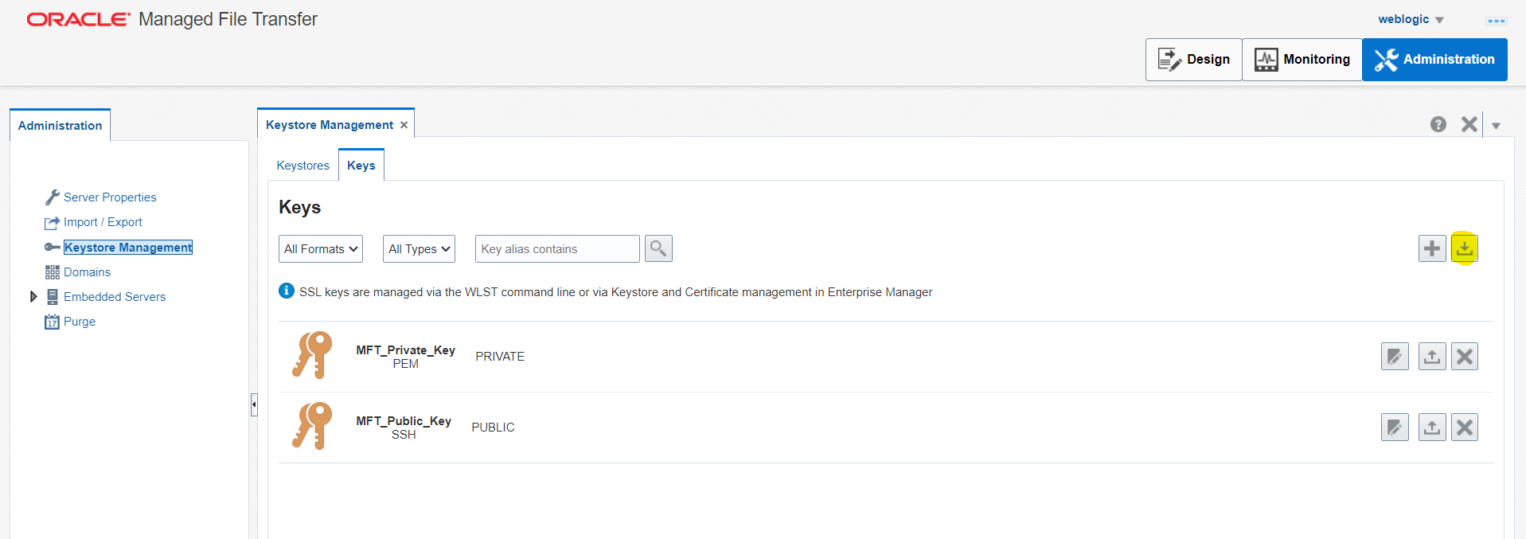Open the help question mark icon
The image size is (1526, 539).
pyautogui.click(x=1438, y=124)
